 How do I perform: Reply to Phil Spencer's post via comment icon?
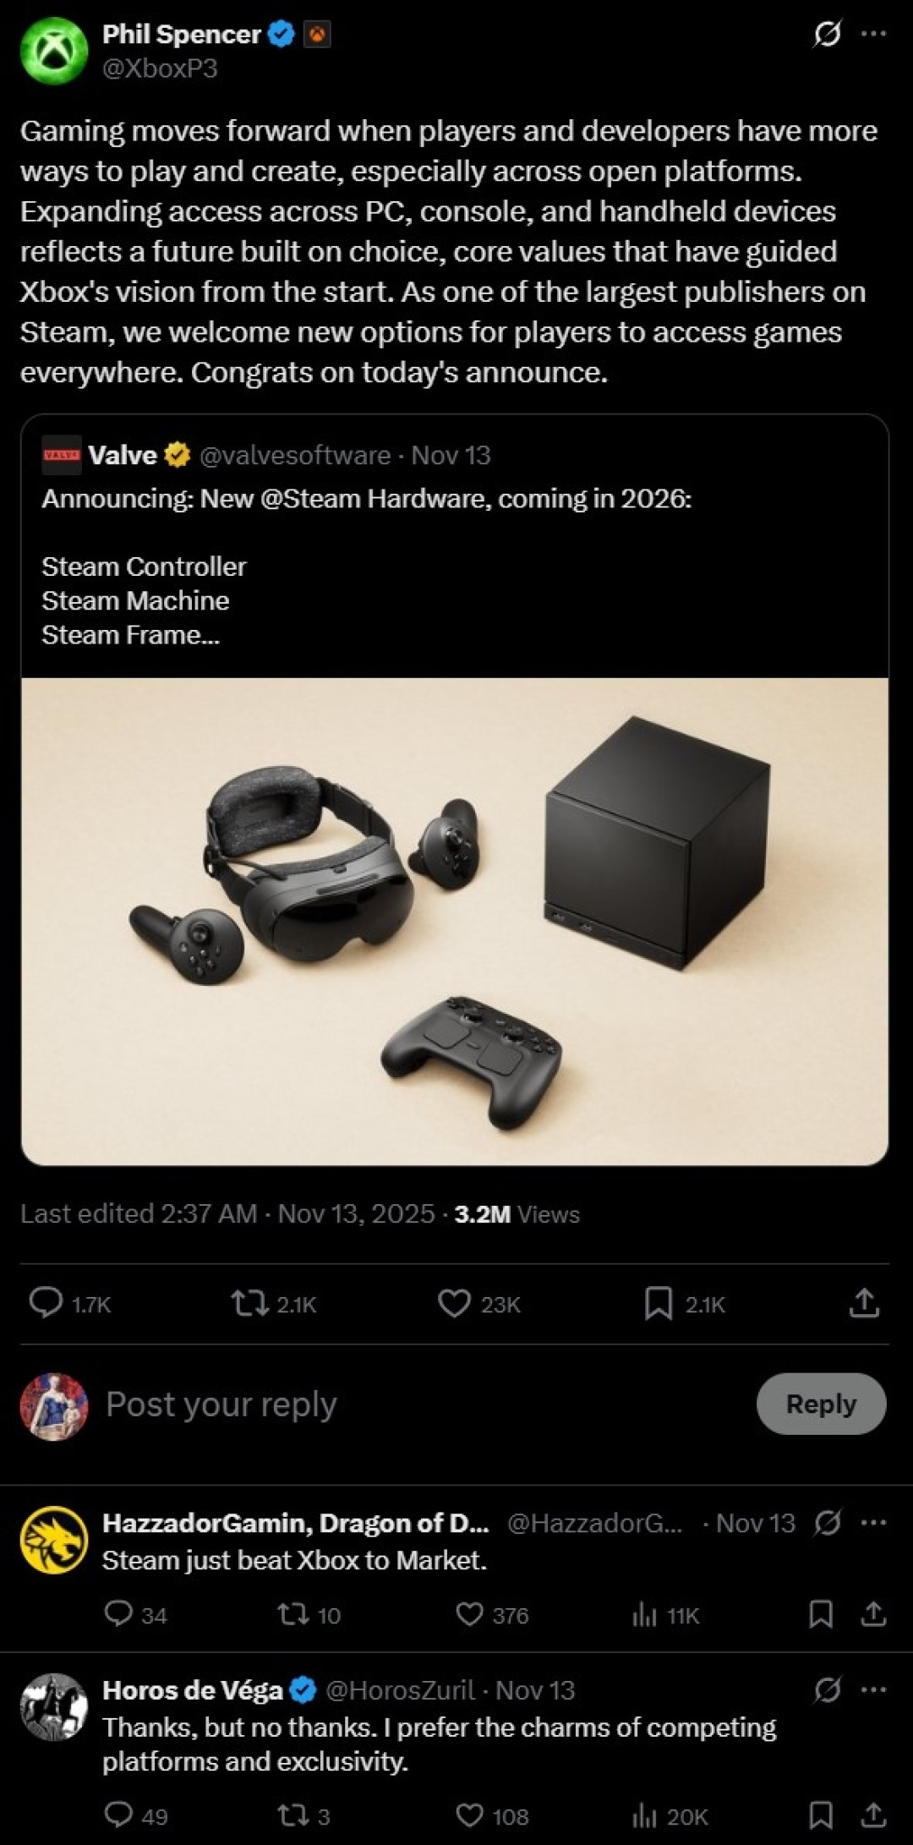(46, 1303)
